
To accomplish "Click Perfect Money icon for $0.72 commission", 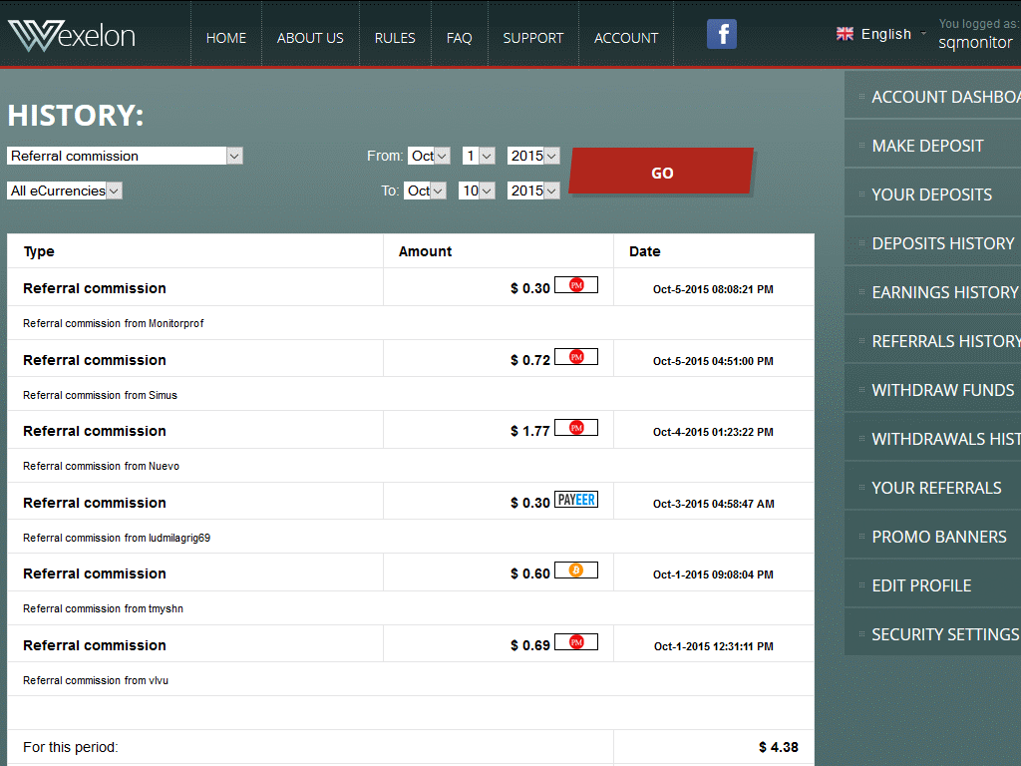I will click(x=575, y=357).
